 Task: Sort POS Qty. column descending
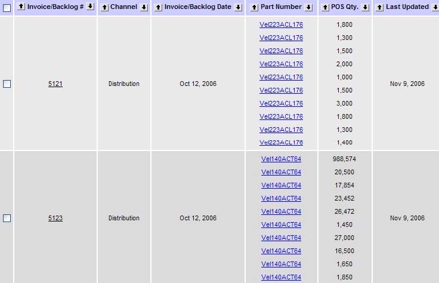coord(364,7)
